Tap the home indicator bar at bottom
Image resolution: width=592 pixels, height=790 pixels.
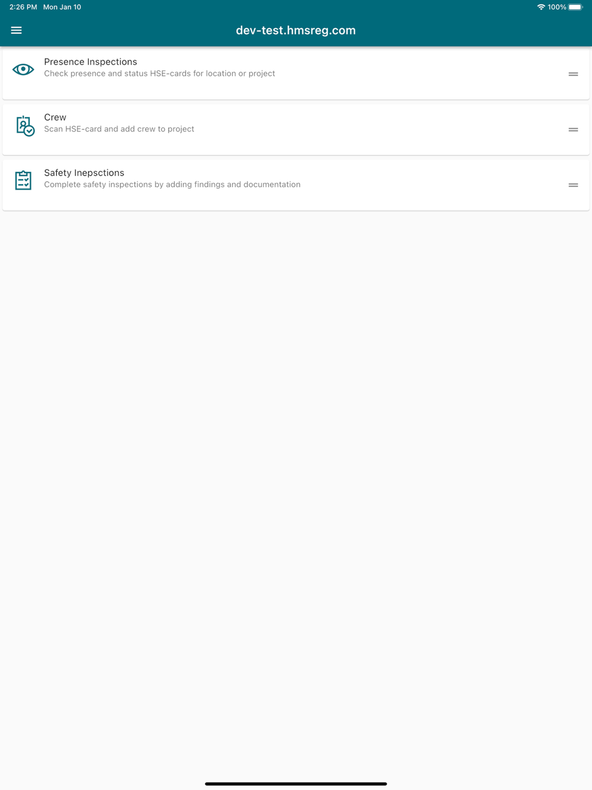click(296, 783)
